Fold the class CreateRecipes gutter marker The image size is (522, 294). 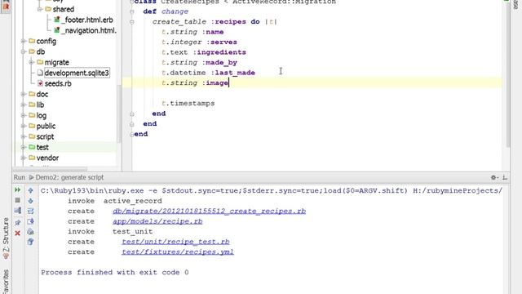click(x=132, y=2)
